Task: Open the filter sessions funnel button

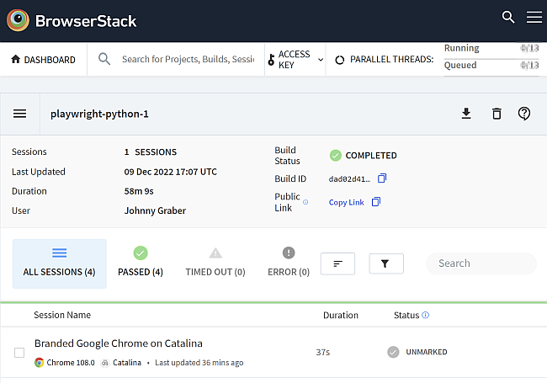Action: point(386,263)
